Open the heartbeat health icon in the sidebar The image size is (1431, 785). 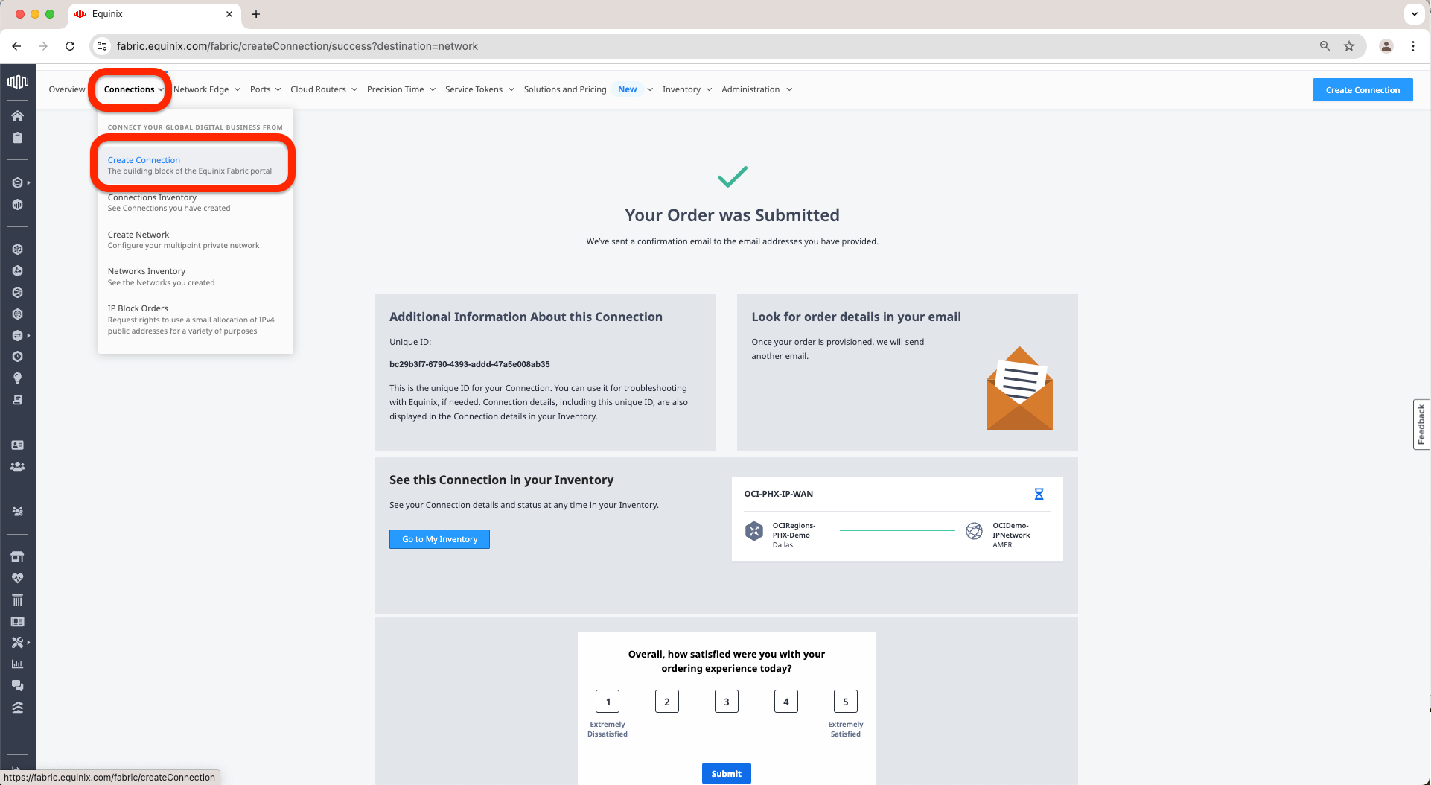pyautogui.click(x=18, y=578)
